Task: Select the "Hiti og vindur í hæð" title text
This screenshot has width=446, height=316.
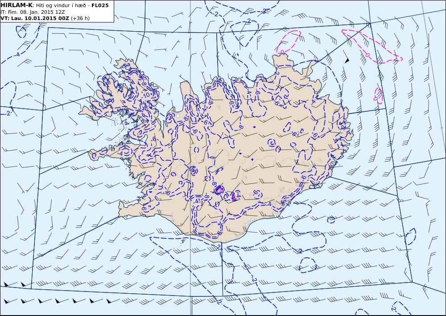Action: (x=61, y=5)
